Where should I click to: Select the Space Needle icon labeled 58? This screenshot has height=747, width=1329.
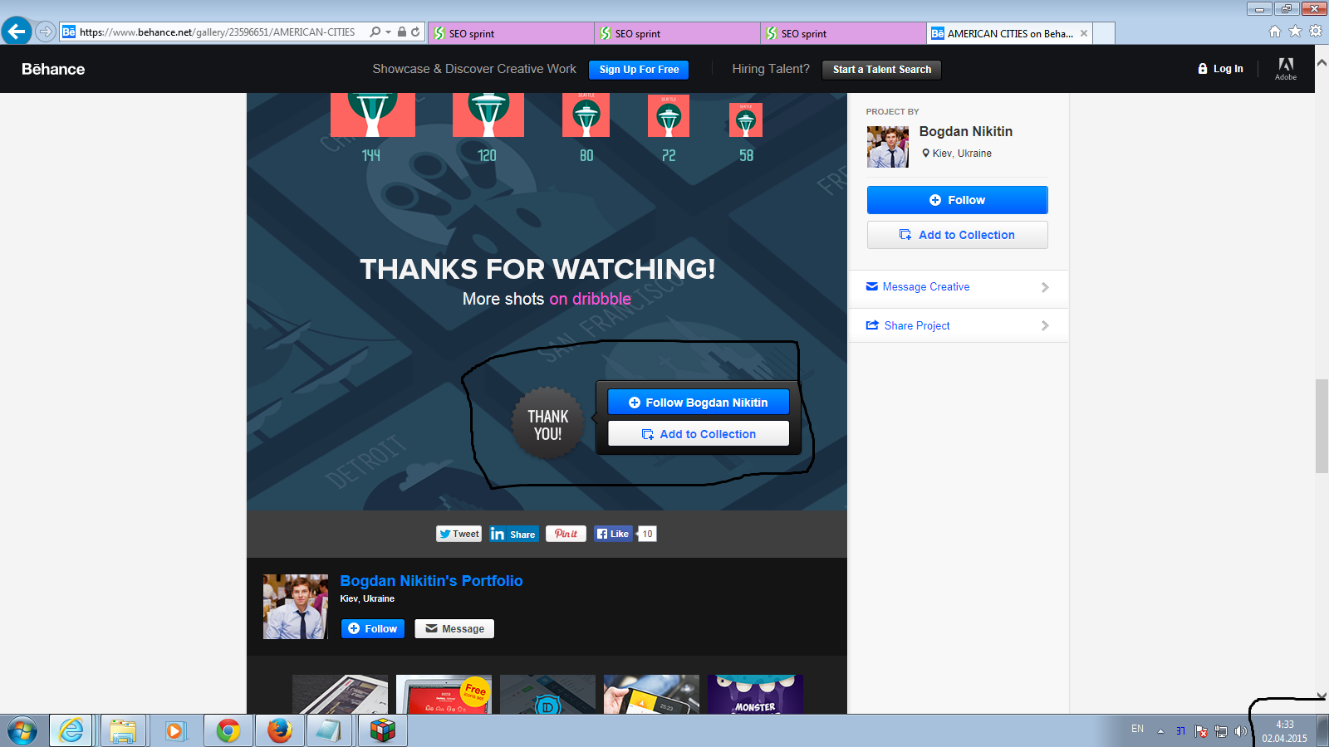746,120
